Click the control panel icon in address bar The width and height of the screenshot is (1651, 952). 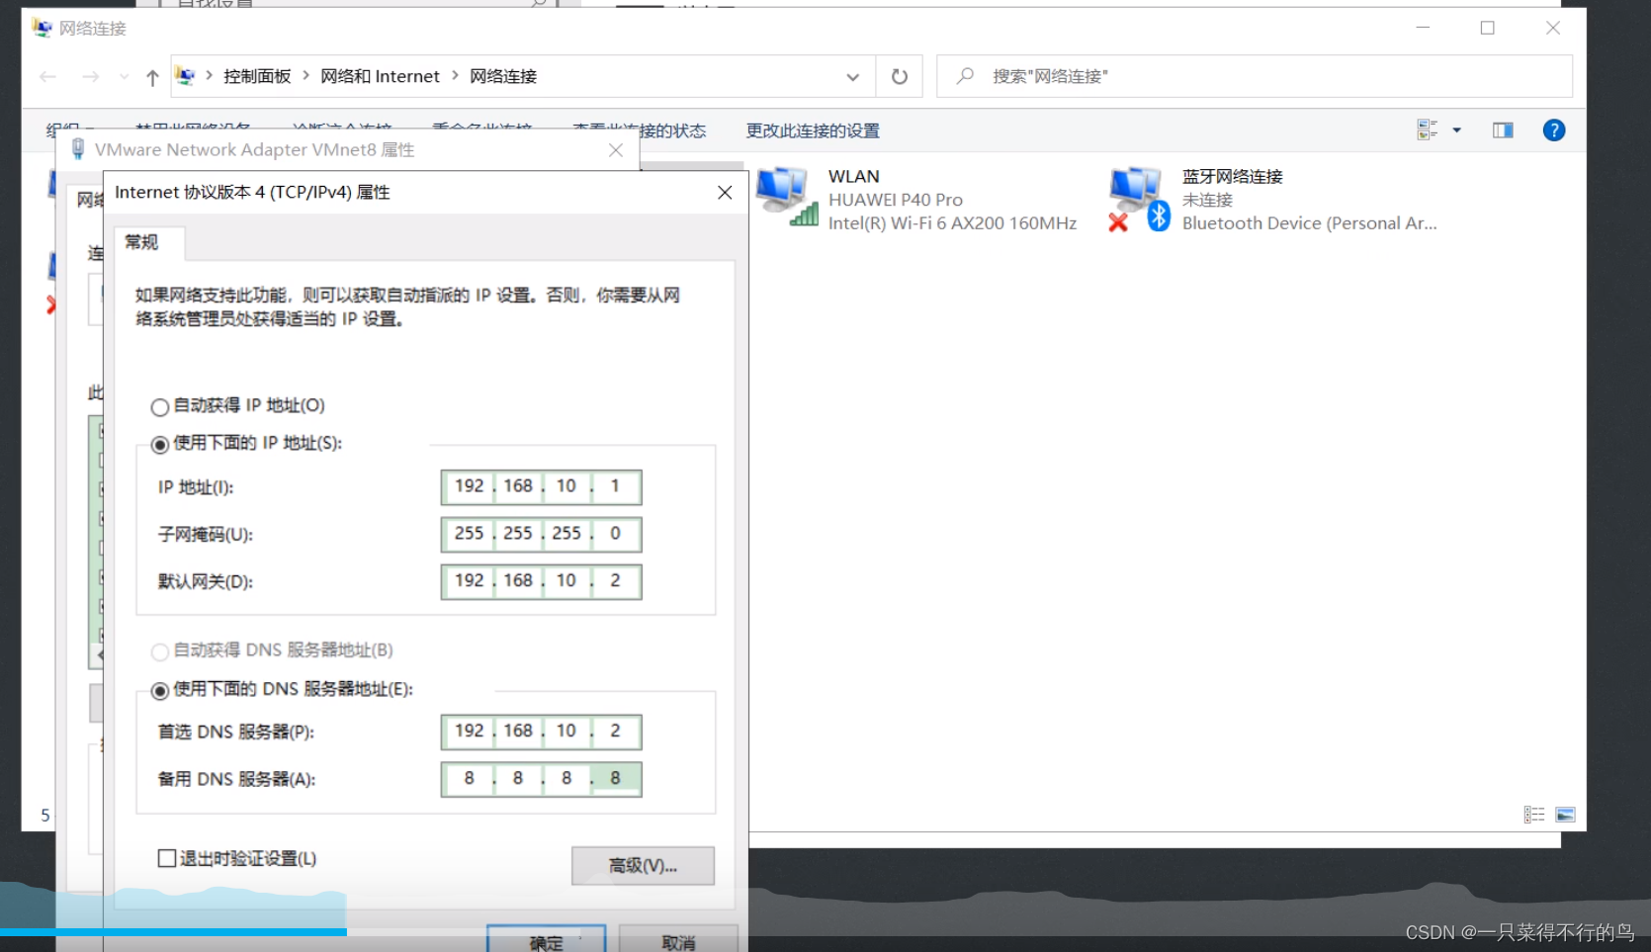coord(185,75)
